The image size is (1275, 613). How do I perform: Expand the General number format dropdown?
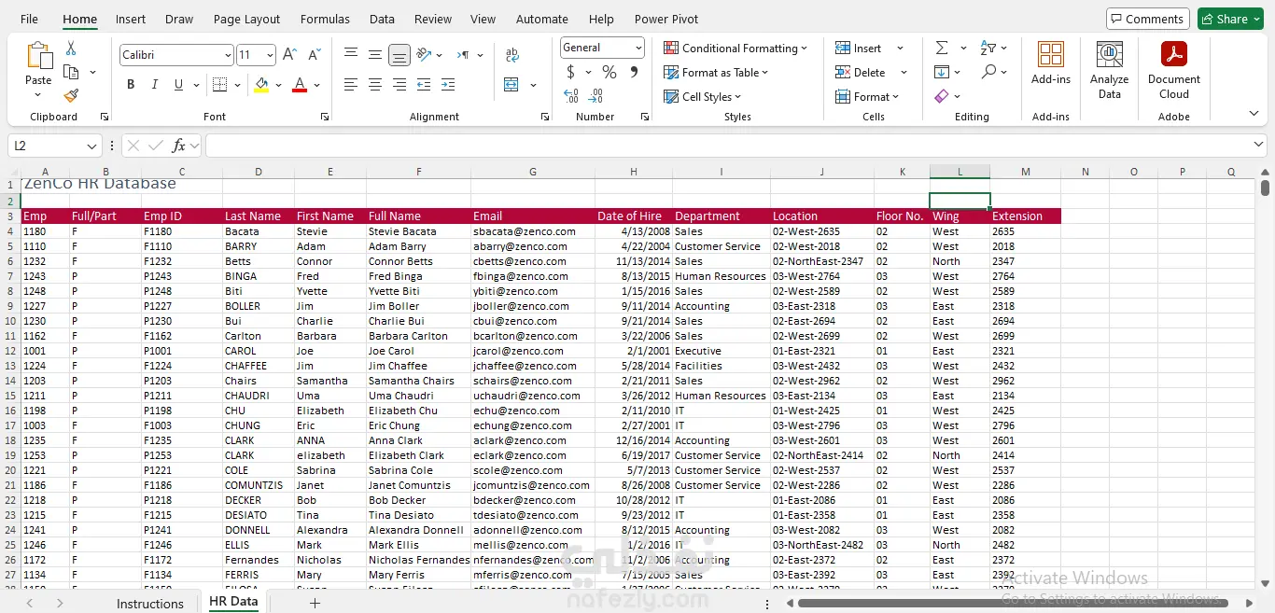click(x=638, y=48)
